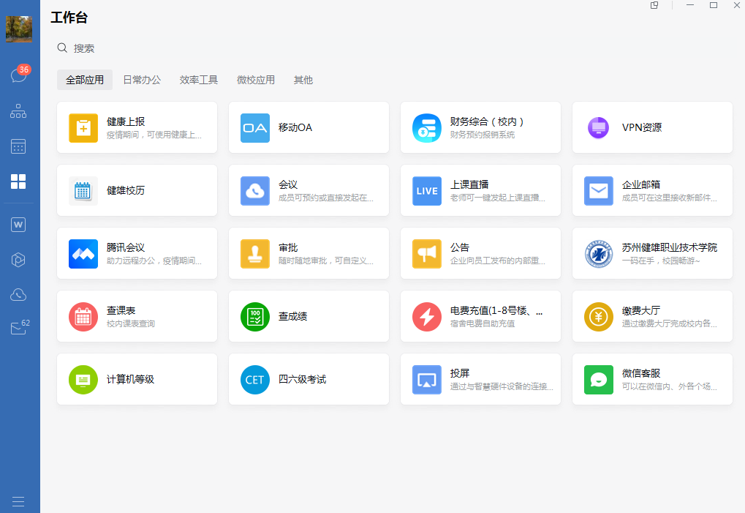Viewport: 745px width, 513px height.
Task: Select the 其他 tab
Action: point(303,80)
